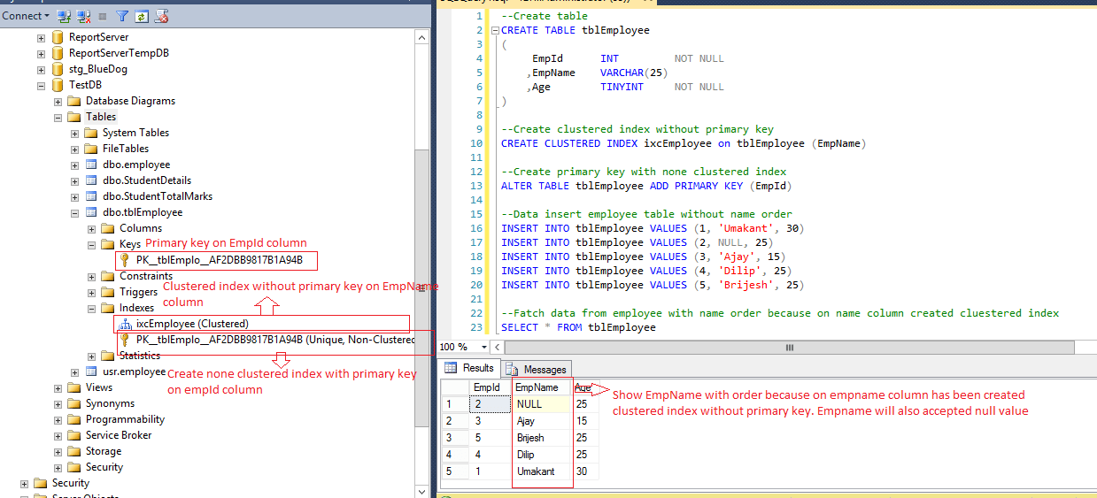Click the 'Dilip' cell in results grid
Image resolution: width=1097 pixels, height=498 pixels.
click(x=542, y=455)
